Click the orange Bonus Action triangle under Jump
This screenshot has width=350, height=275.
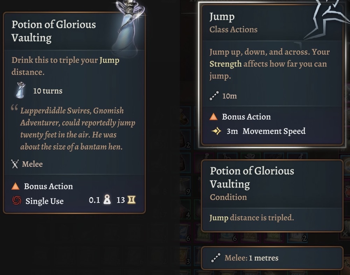213,117
